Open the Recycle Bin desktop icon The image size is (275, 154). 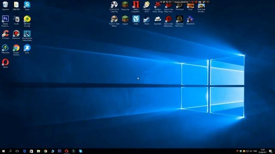[5, 6]
